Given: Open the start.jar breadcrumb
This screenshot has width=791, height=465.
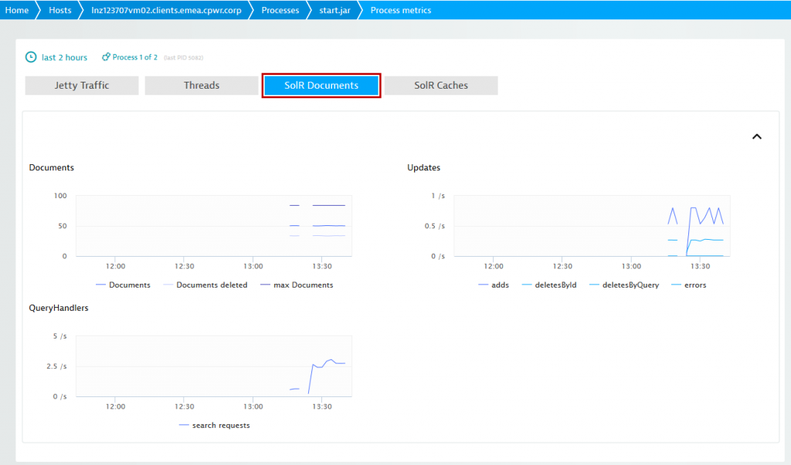Looking at the screenshot, I should coord(334,10).
